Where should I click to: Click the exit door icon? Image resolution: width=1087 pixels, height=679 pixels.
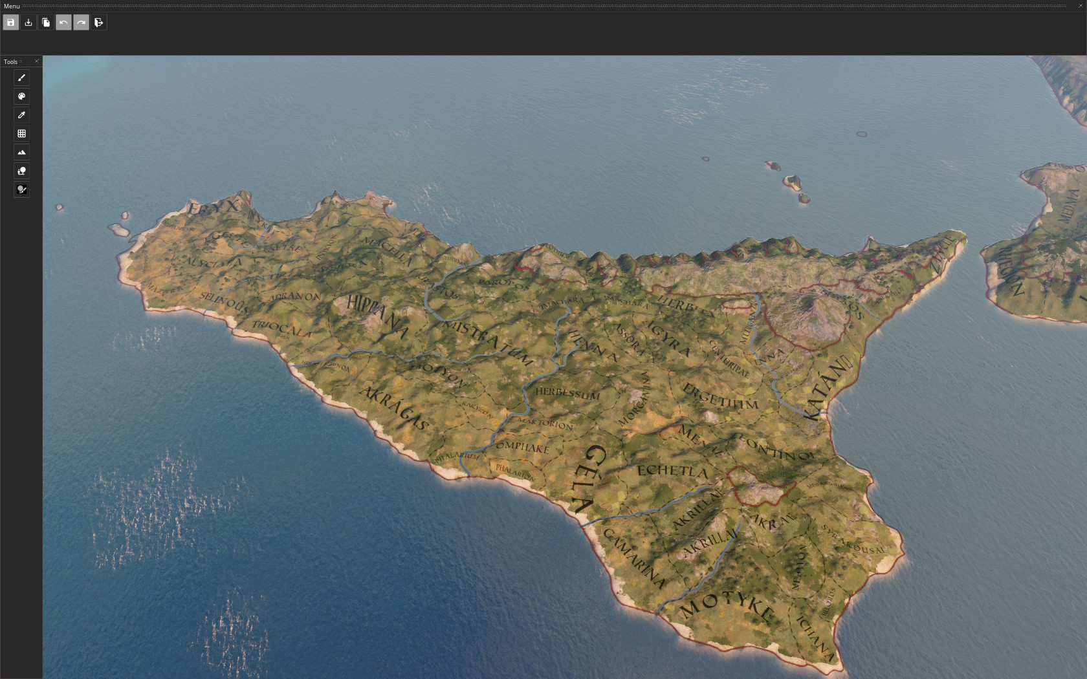pos(99,23)
